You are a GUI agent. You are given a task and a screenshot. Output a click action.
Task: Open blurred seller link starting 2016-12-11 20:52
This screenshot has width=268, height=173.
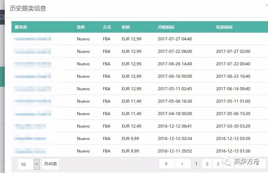pos(30,151)
